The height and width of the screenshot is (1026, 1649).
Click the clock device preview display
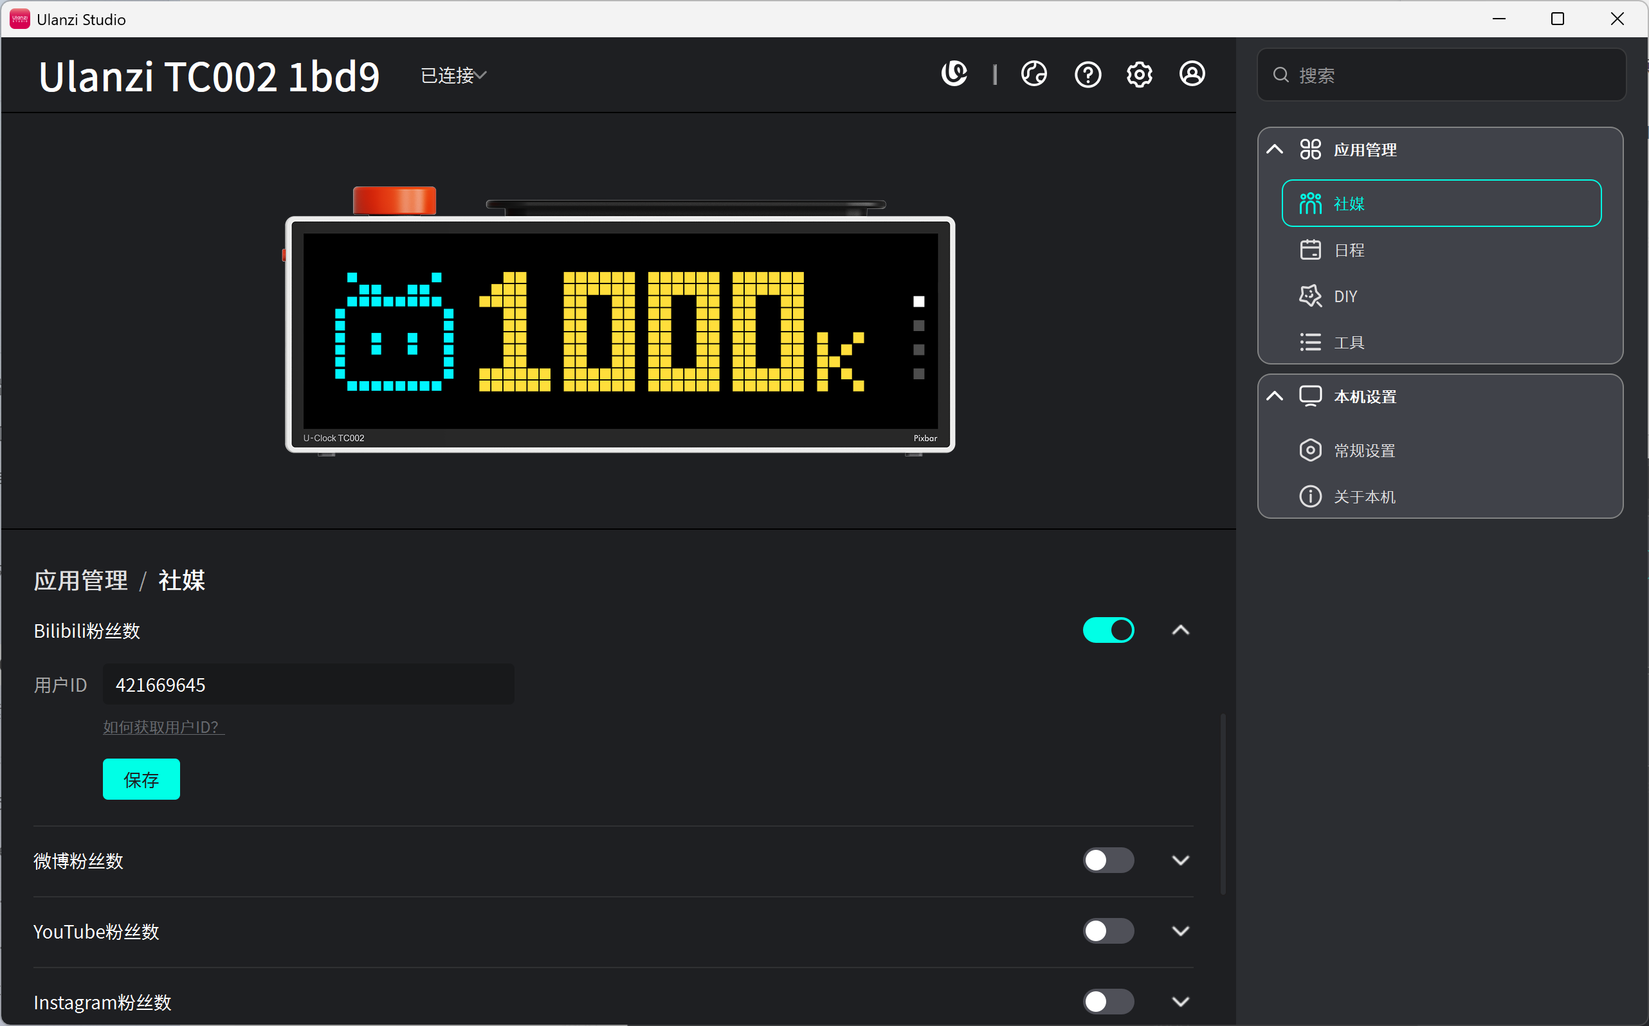coord(620,330)
